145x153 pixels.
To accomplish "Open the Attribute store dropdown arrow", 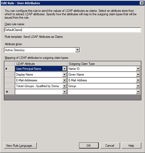I will 77,50.
